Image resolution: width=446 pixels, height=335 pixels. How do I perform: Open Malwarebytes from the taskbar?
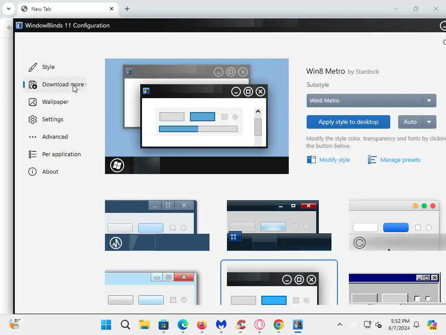(221, 325)
